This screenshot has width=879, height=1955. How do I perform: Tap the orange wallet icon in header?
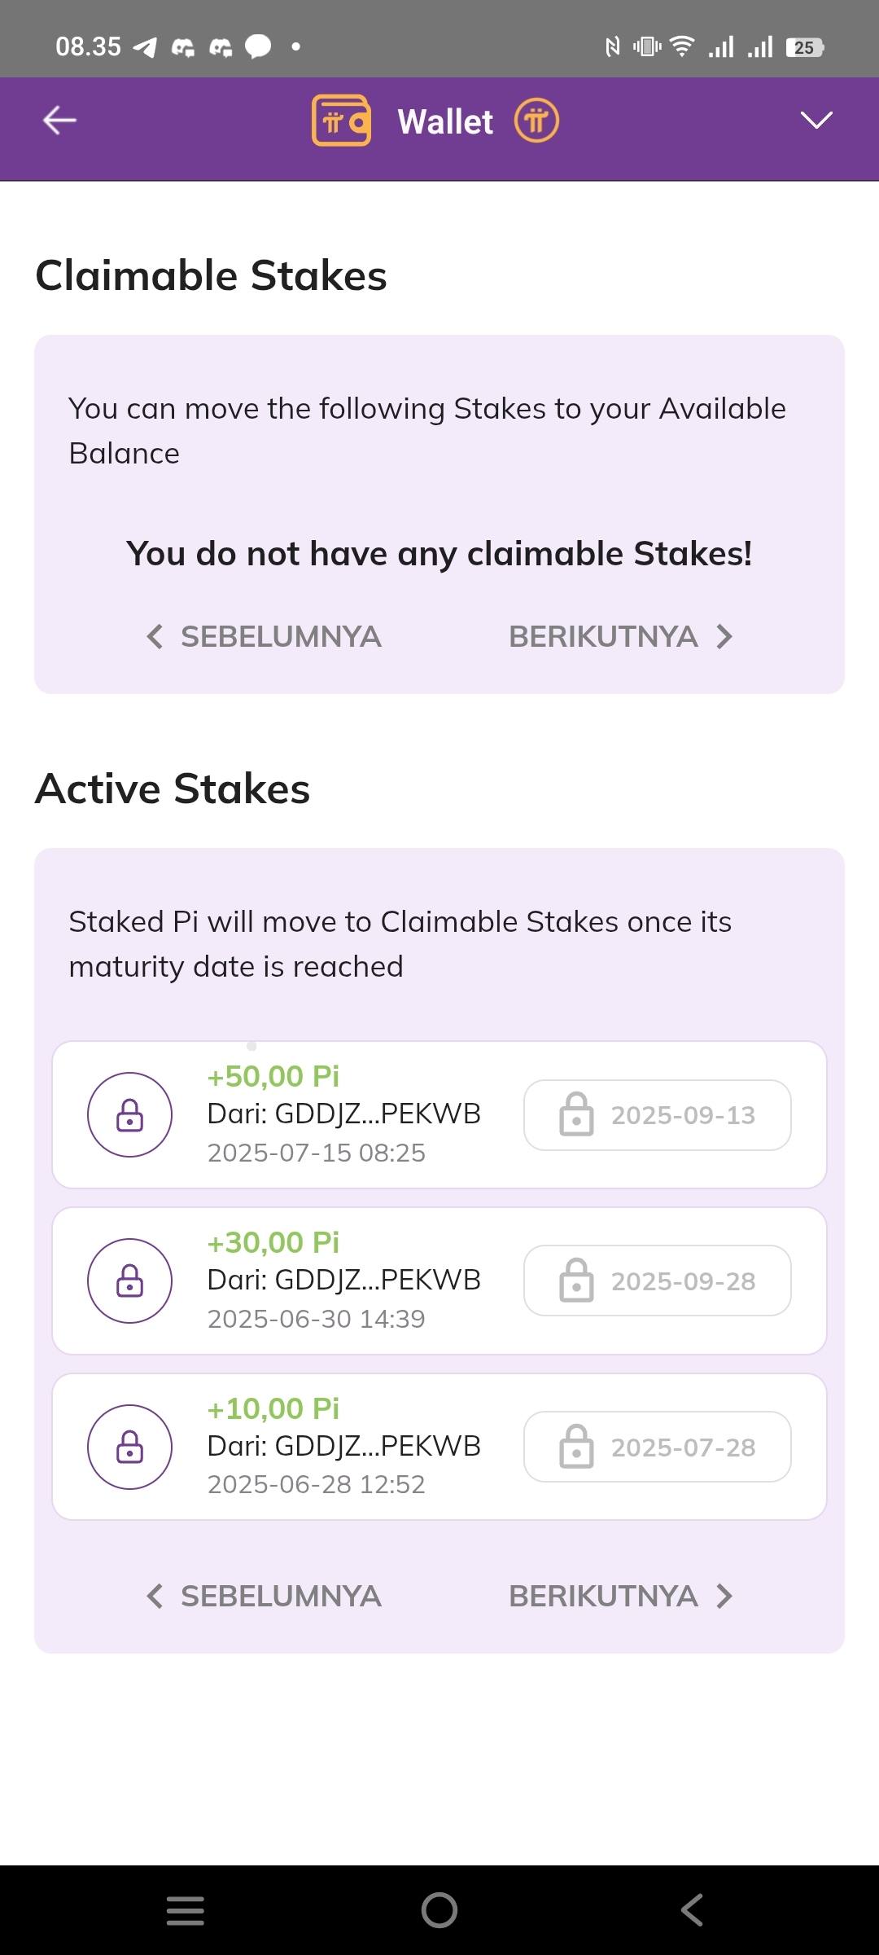tap(341, 121)
